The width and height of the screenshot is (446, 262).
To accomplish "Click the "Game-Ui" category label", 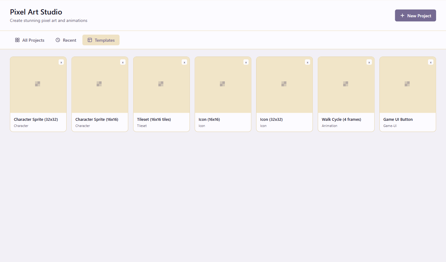I will (390, 126).
